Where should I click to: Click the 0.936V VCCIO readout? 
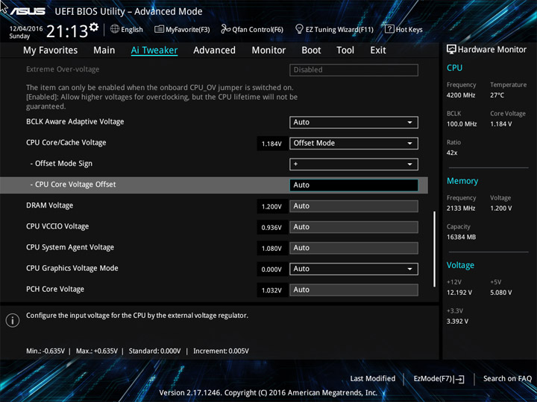click(x=272, y=227)
